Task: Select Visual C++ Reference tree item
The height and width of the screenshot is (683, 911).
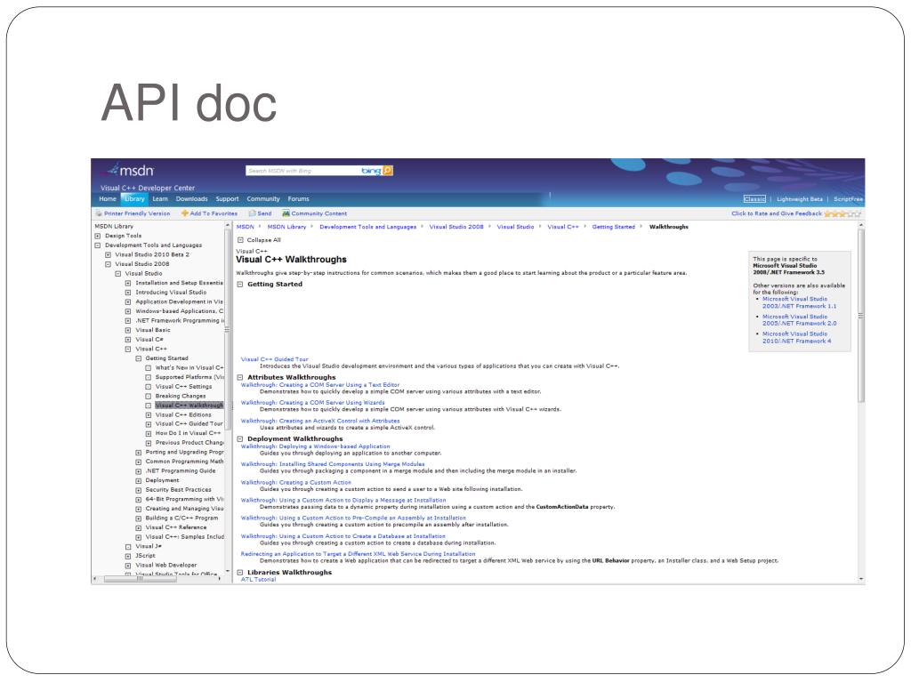Action: 176,527
